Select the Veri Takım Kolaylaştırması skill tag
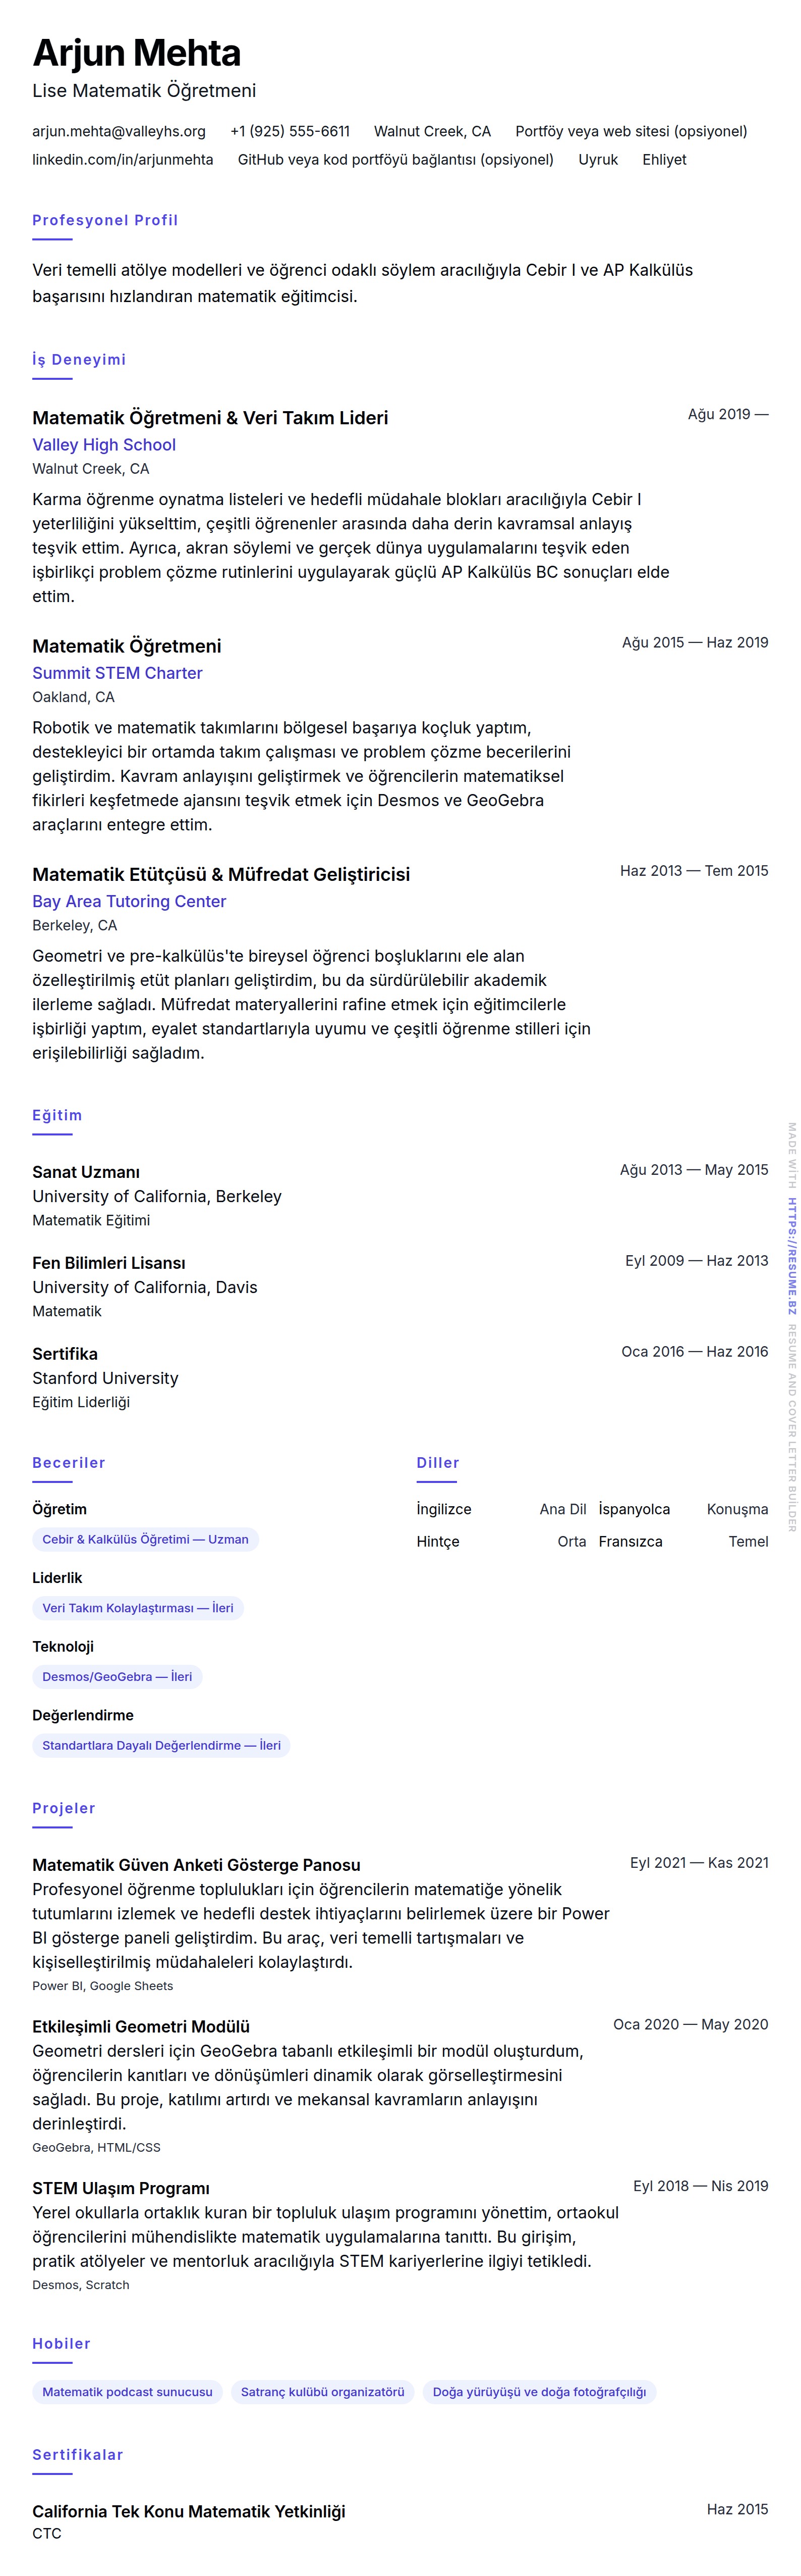The height and width of the screenshot is (2576, 801). [138, 1608]
